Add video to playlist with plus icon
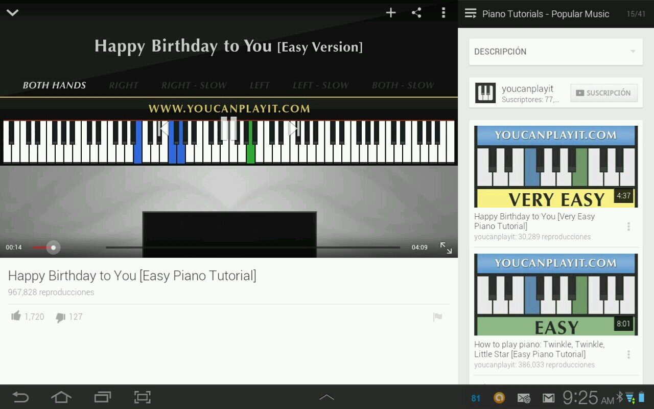Screen dimensions: 654x409 tap(391, 13)
